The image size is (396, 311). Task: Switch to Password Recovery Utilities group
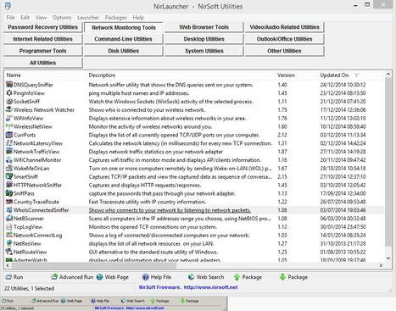coord(43,27)
